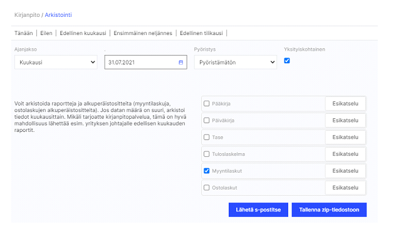Choose Edellinen tilikausi shortcut
The height and width of the screenshot is (232, 396).
point(201,33)
